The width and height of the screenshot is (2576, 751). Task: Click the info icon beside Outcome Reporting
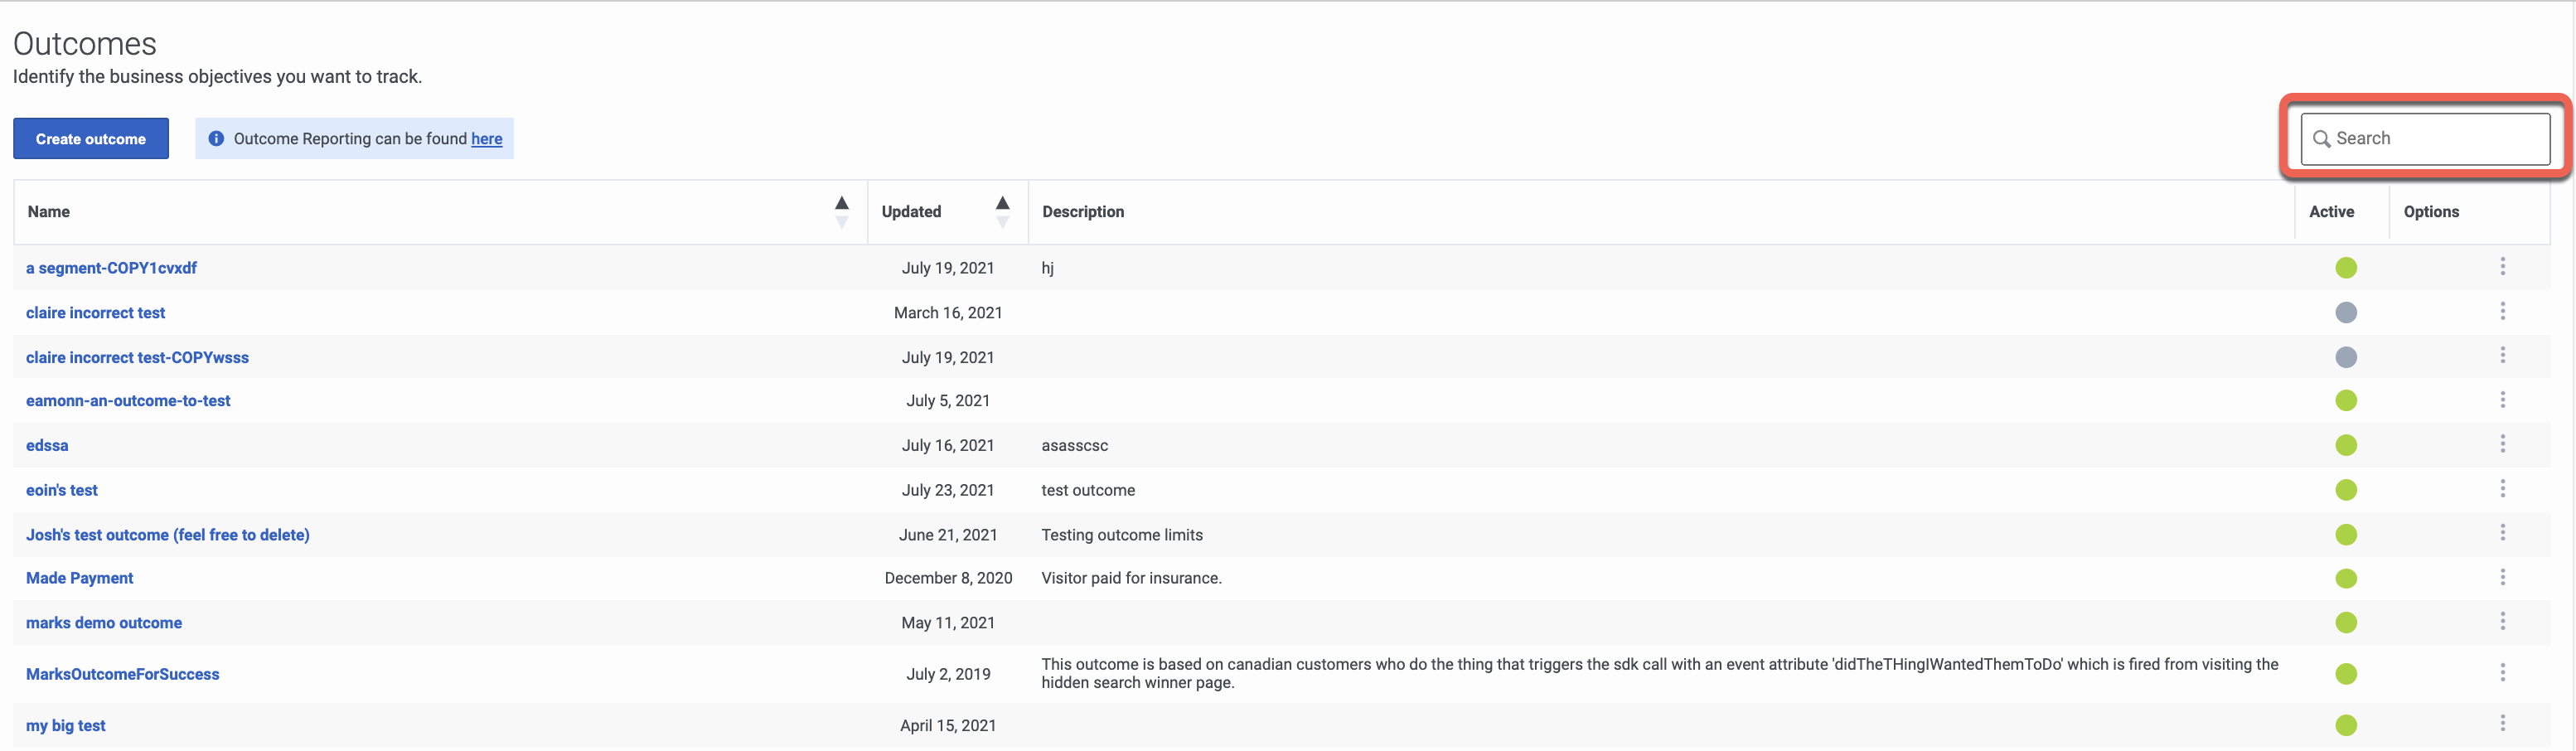tap(216, 139)
